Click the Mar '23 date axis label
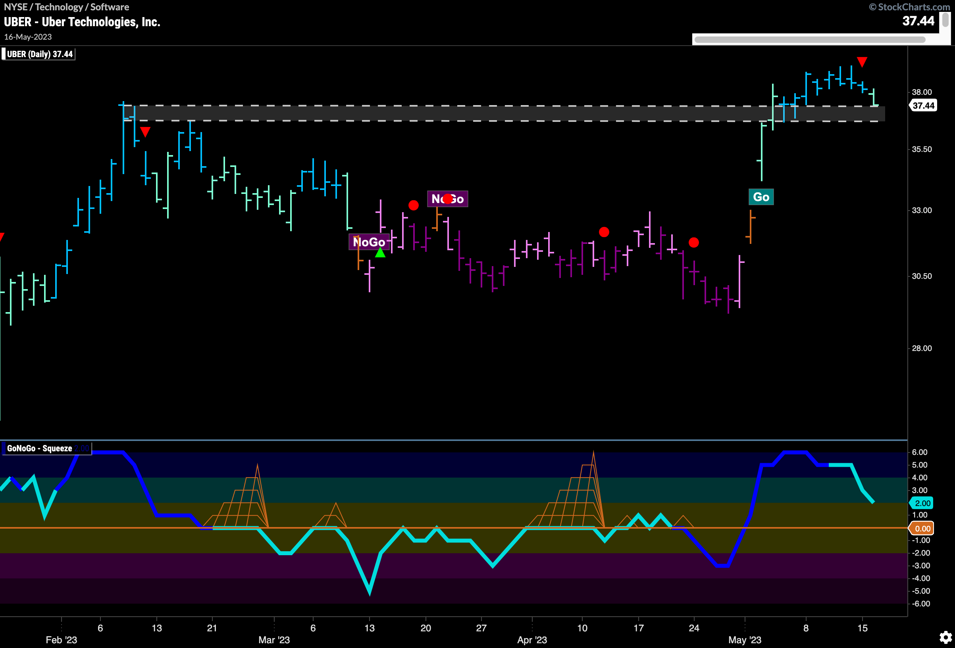The width and height of the screenshot is (955, 648). pos(274,640)
